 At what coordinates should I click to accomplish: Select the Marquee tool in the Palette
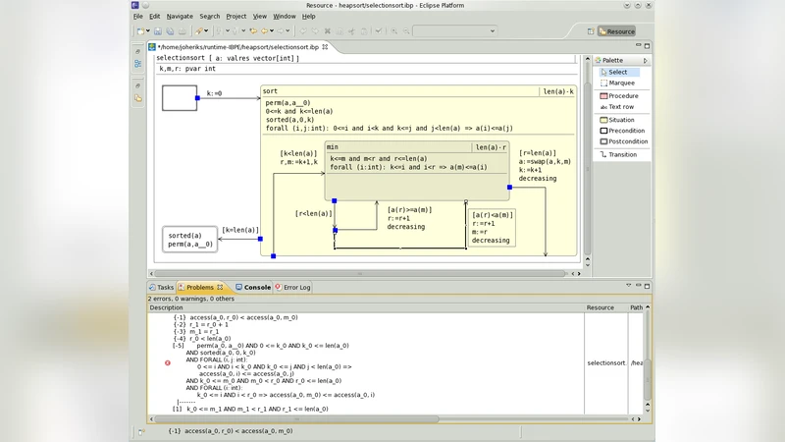pos(620,83)
